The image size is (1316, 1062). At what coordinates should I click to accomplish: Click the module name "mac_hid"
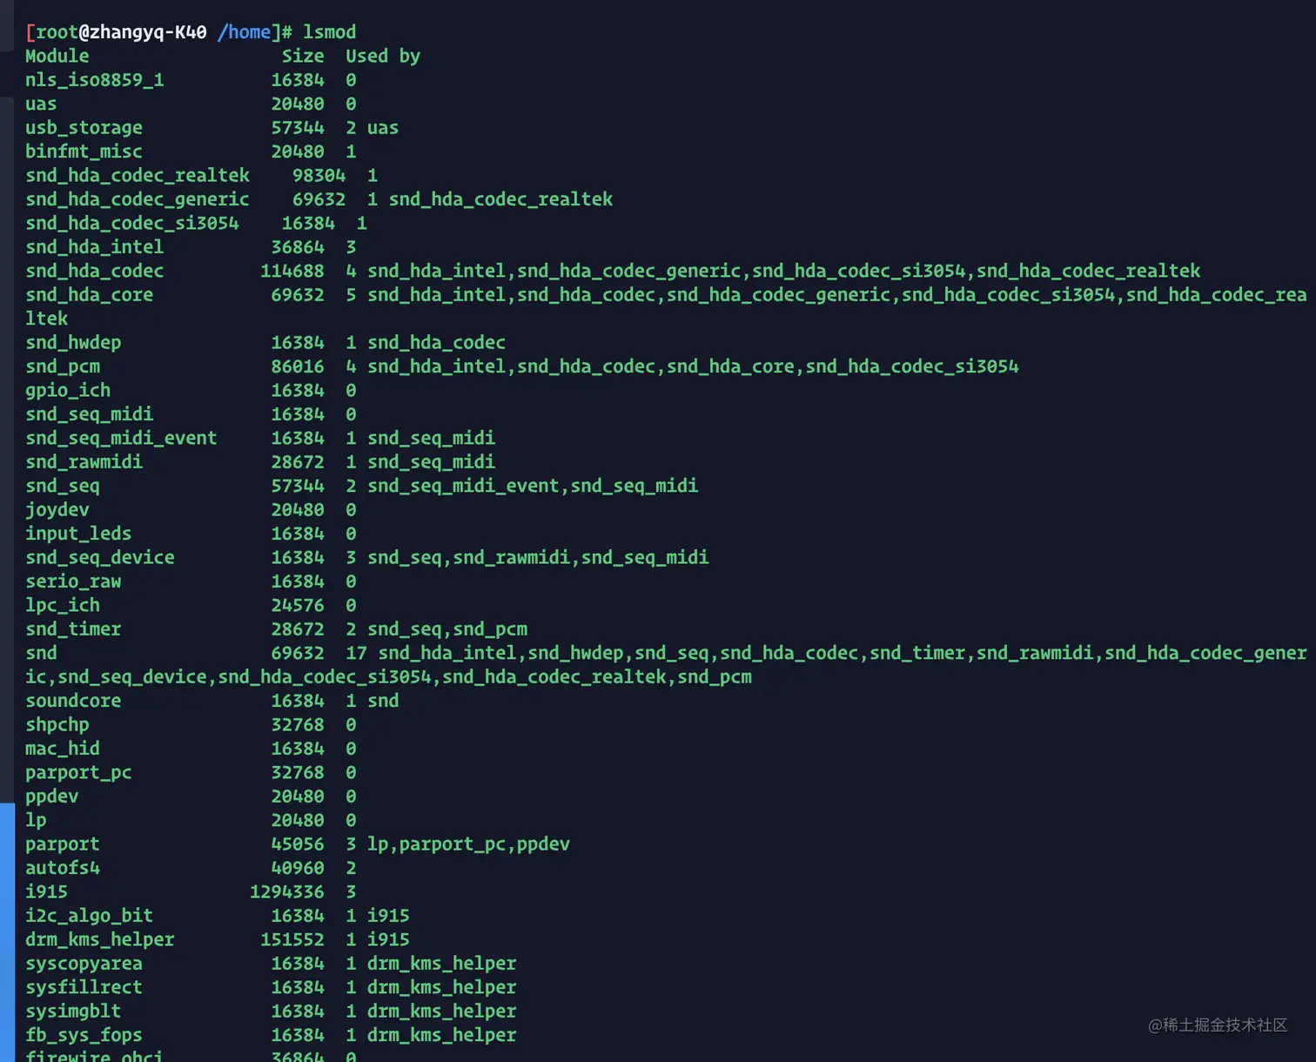[63, 749]
